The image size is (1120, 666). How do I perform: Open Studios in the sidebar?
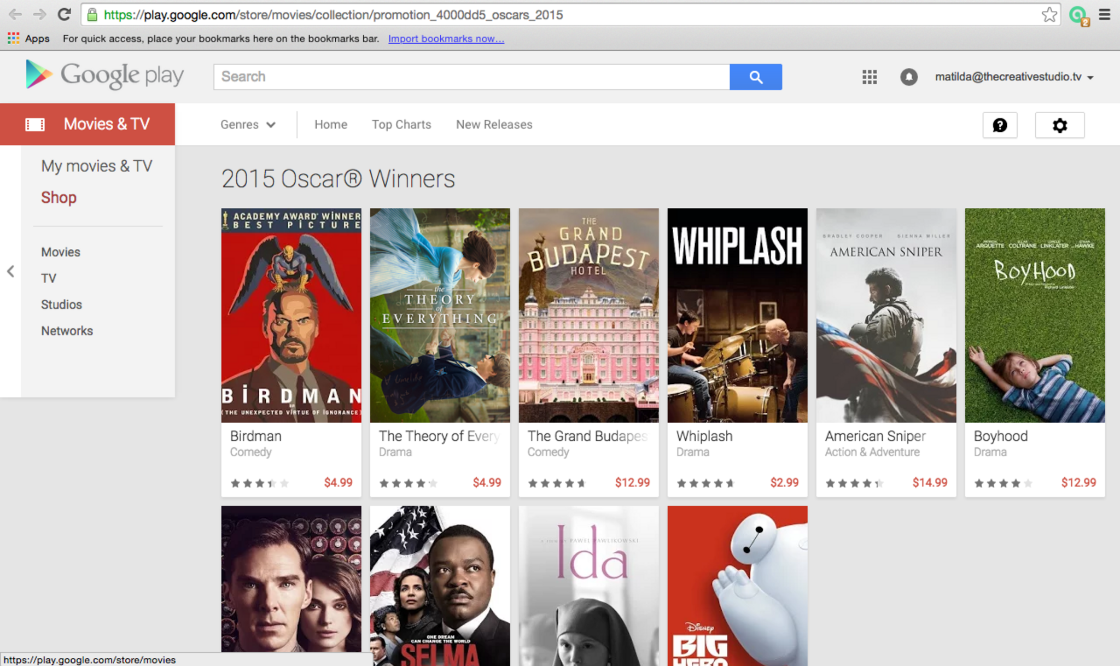point(61,305)
